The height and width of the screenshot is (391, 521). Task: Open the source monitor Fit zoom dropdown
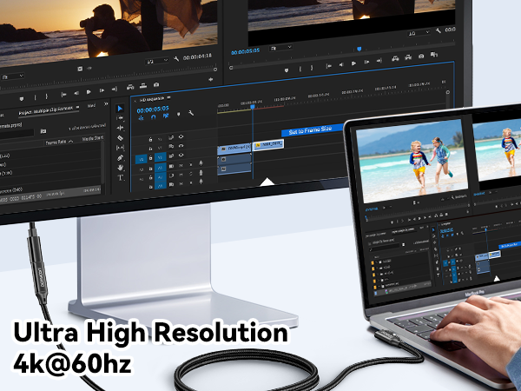pos(13,76)
